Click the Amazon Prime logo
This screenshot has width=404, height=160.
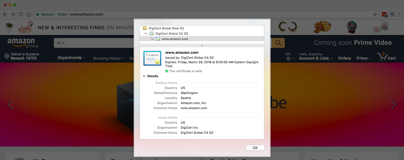pos(22,43)
